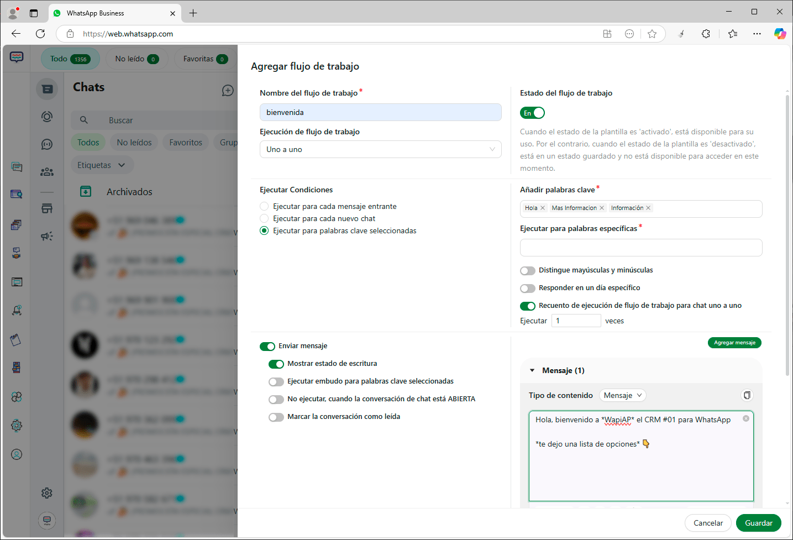Viewport: 793px width, 540px height.
Task: Remove the 'Mas Informacion' keyword tag
Action: [x=602, y=208]
